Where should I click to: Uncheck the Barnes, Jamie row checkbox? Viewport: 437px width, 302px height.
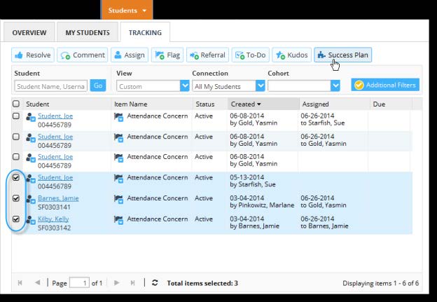pyautogui.click(x=17, y=198)
